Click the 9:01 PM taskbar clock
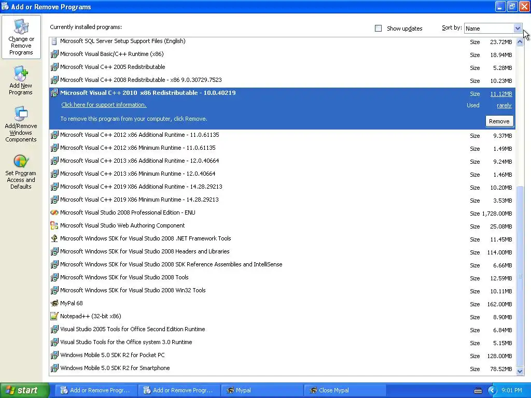This screenshot has width=531, height=398. pos(511,390)
